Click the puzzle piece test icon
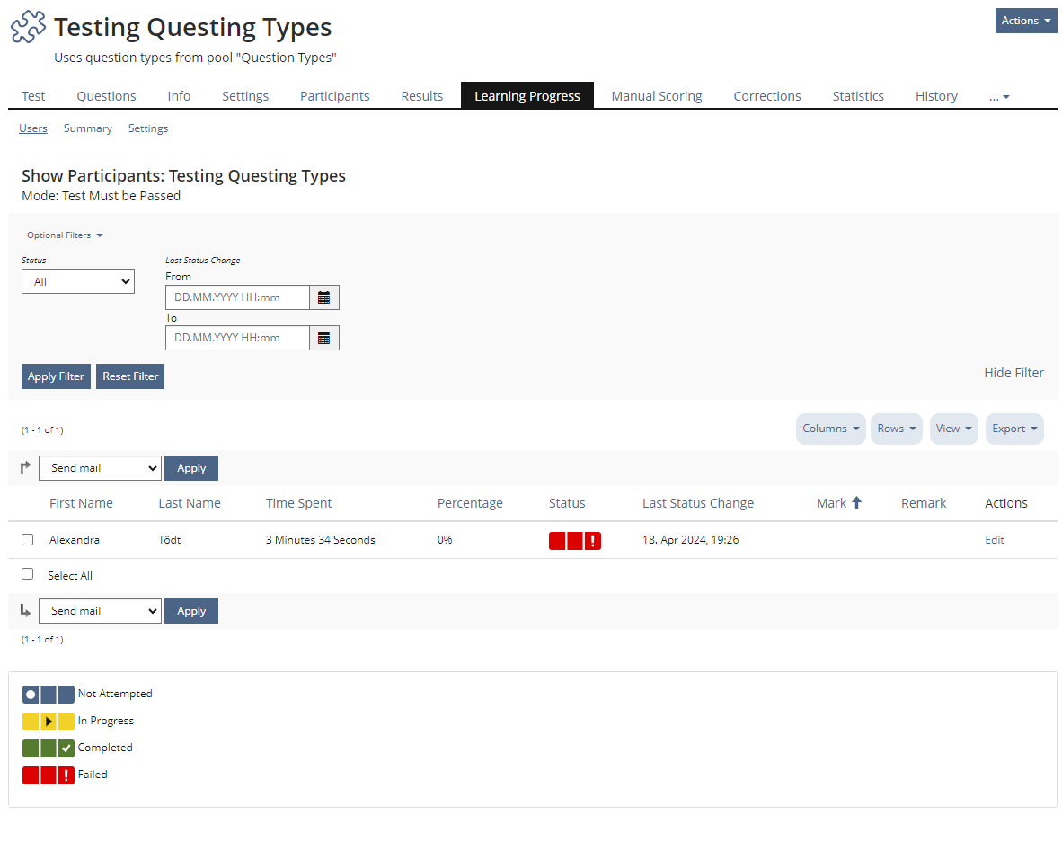Viewport: 1062px width, 850px height. pyautogui.click(x=28, y=28)
